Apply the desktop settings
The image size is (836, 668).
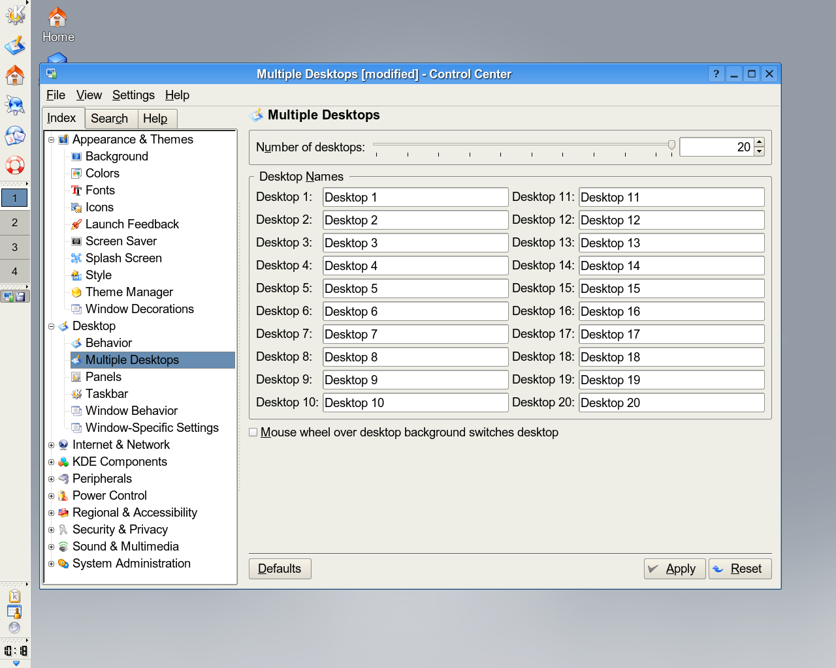click(674, 569)
